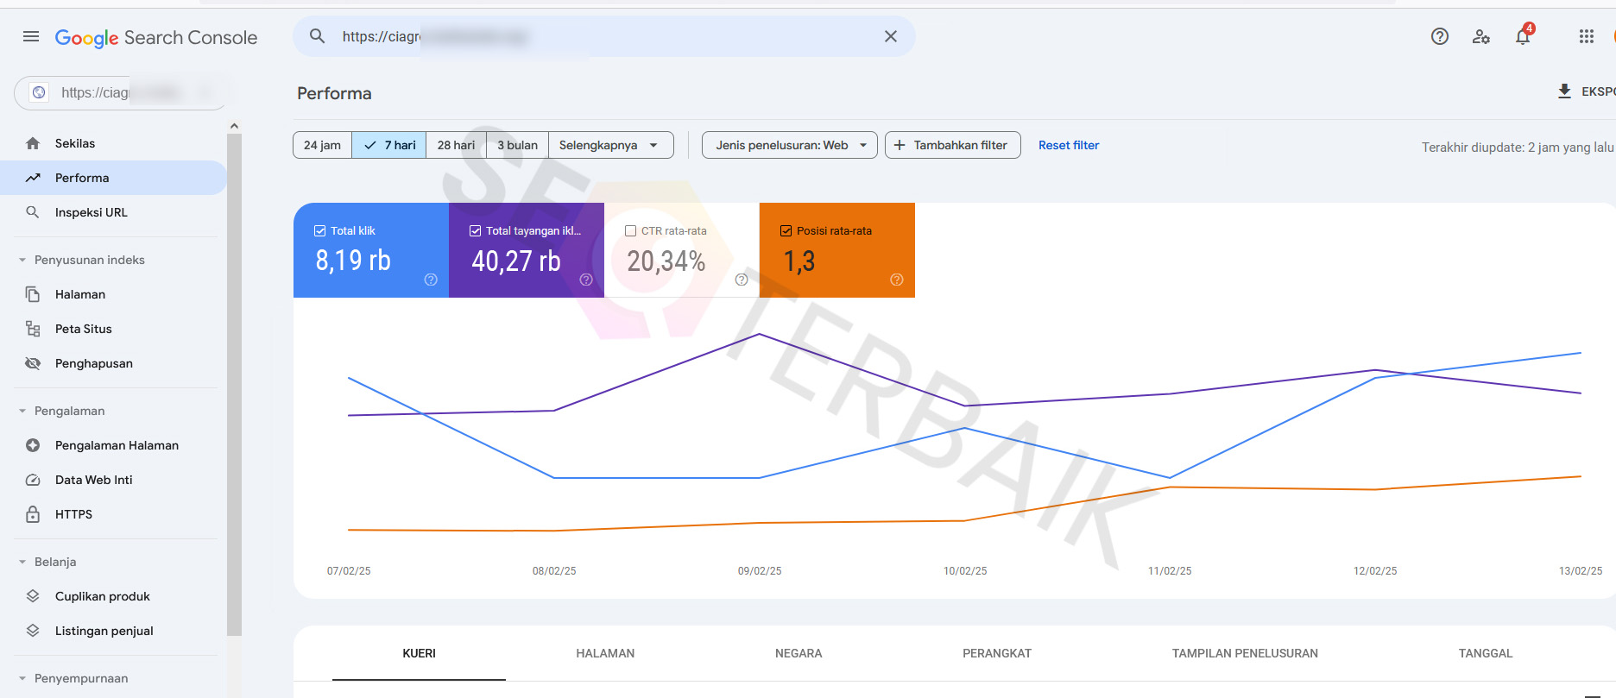This screenshot has height=698, width=1616.
Task: Click the help question mark icon
Action: click(x=1439, y=36)
